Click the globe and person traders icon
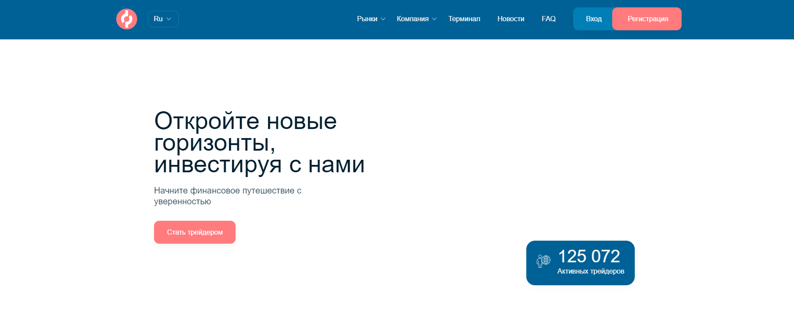The width and height of the screenshot is (794, 332). (x=543, y=261)
